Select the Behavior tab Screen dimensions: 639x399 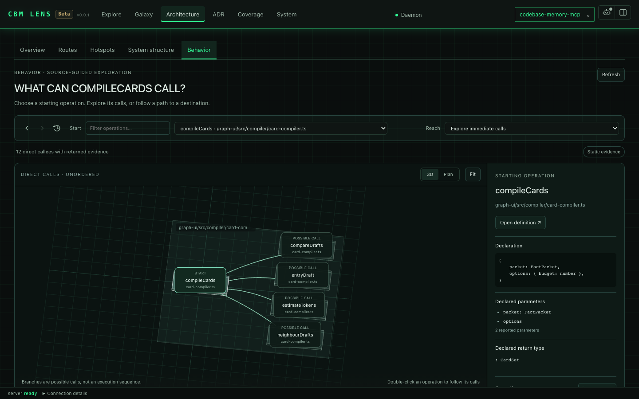(199, 50)
